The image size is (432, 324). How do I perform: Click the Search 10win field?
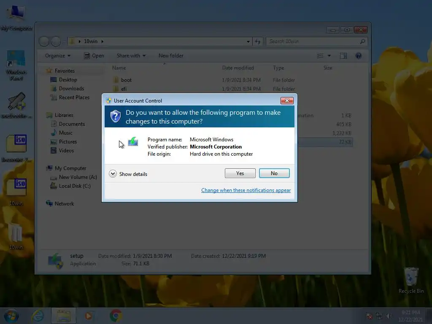pyautogui.click(x=317, y=41)
